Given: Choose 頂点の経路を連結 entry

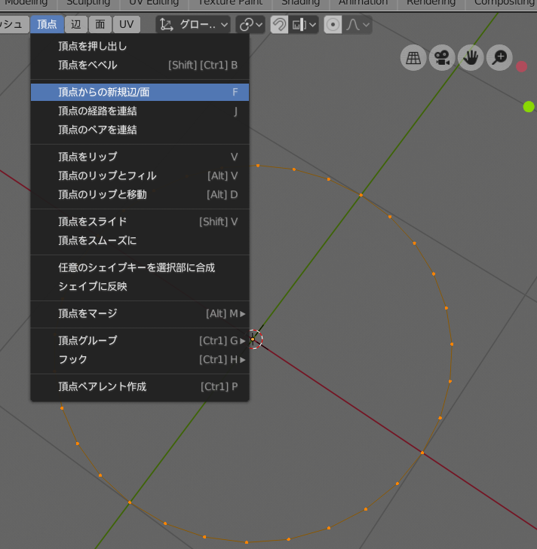Looking at the screenshot, I should click(x=140, y=111).
